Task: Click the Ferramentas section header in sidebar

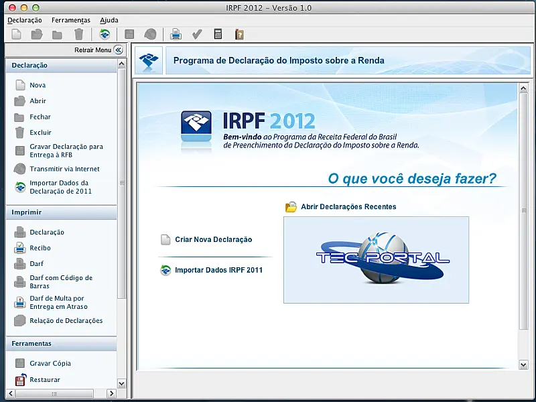Action: click(62, 344)
